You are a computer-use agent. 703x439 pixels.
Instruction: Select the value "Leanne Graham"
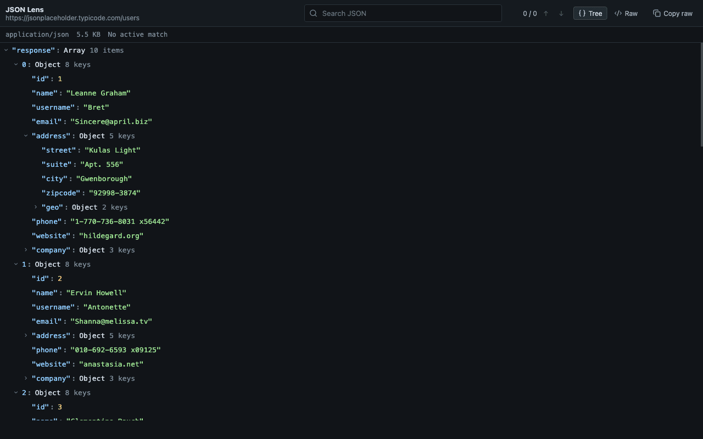pyautogui.click(x=98, y=93)
